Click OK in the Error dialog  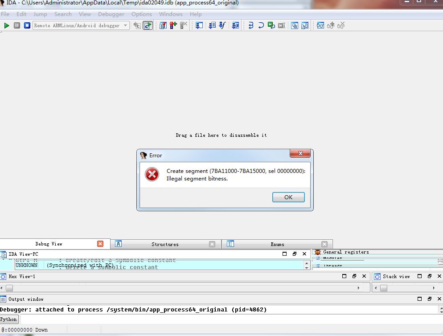pyautogui.click(x=288, y=197)
